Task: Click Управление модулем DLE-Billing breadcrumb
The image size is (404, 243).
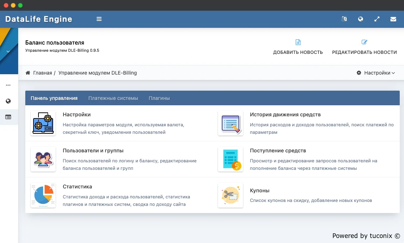Action: click(x=98, y=73)
